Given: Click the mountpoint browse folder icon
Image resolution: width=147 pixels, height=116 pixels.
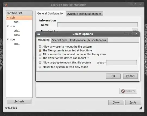Looking at the screenshot, I should pos(135,31).
